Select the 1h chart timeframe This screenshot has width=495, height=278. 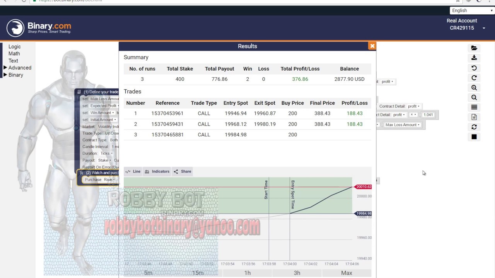(x=247, y=273)
